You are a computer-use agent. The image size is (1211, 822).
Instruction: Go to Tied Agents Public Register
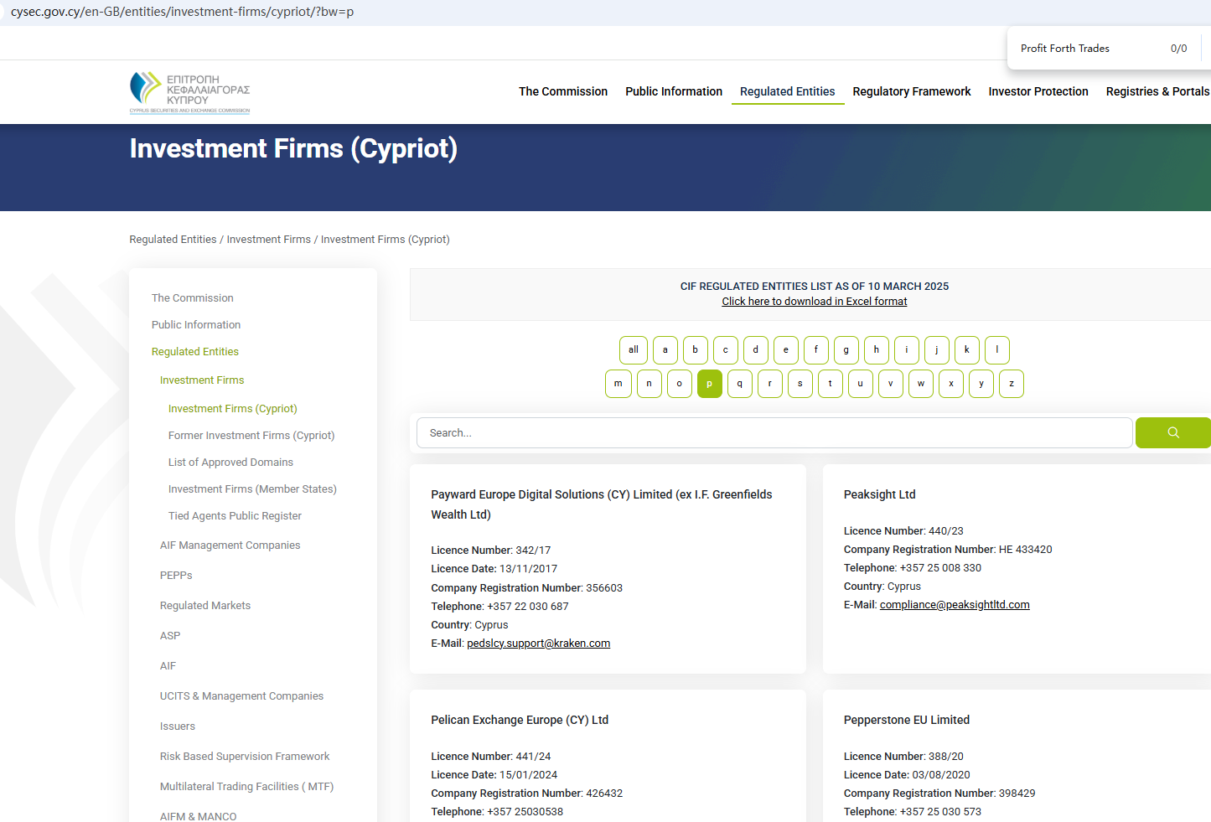(235, 516)
